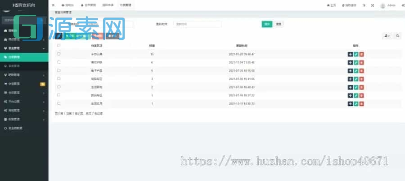Click the drag-sort icon in the weight 2 row
Screen dimensions: 405x181
tap(350, 87)
